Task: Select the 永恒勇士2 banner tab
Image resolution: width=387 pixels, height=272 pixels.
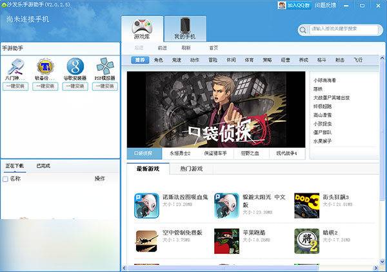Action: click(180, 153)
